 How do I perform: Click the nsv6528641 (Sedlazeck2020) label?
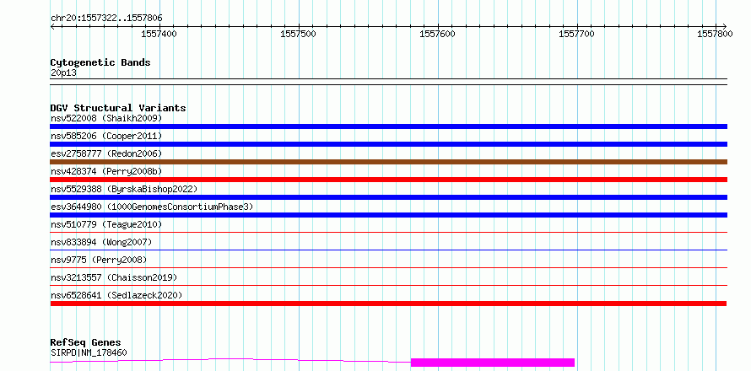click(116, 295)
